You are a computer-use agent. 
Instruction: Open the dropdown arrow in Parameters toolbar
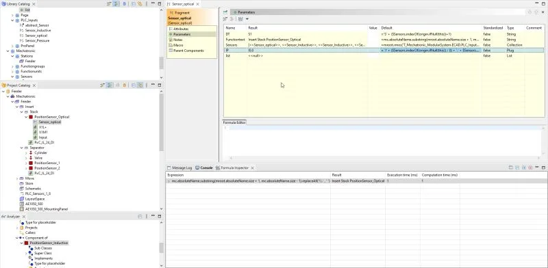pos(247,19)
